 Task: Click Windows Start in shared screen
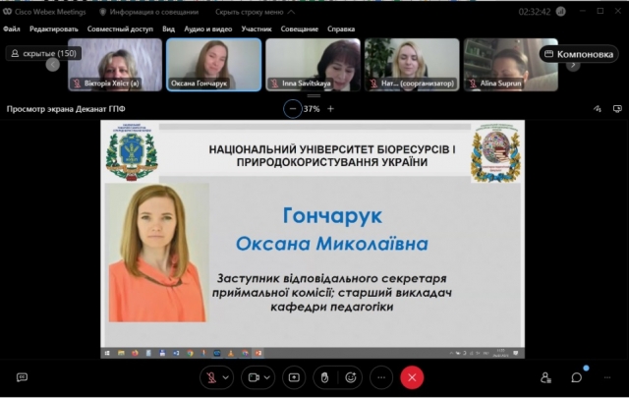click(107, 353)
